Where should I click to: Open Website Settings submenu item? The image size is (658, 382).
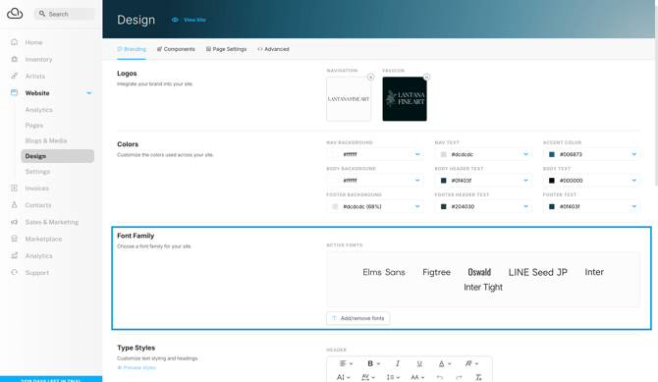pos(37,171)
